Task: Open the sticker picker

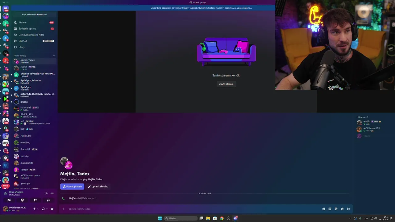Action: 336,209
